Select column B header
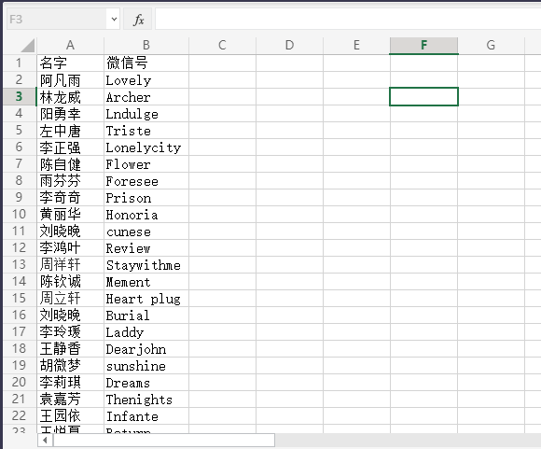 146,45
